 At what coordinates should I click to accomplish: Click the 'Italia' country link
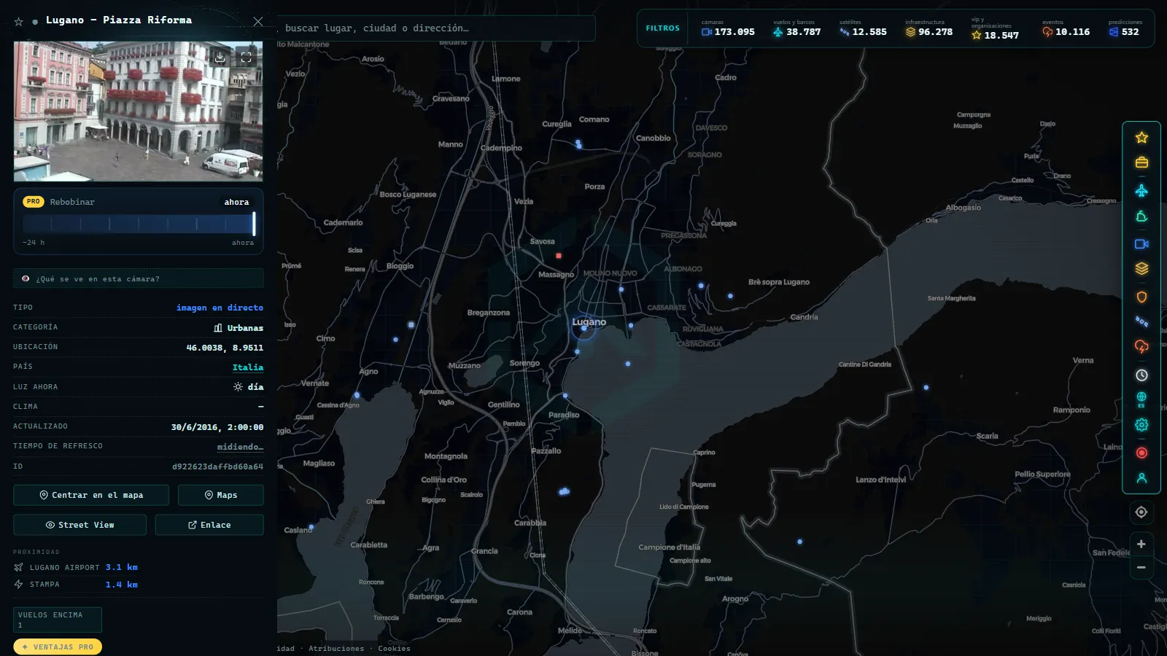tap(248, 367)
